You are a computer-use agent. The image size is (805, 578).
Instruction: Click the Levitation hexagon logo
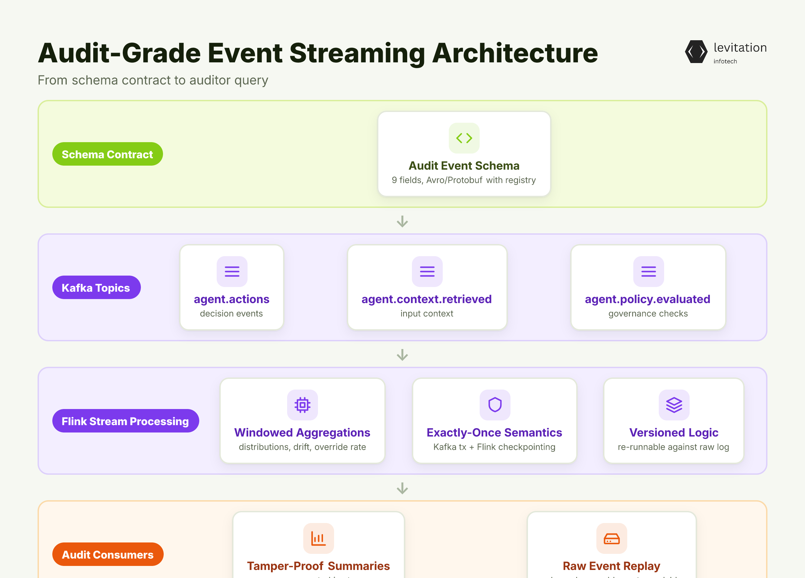coord(696,52)
